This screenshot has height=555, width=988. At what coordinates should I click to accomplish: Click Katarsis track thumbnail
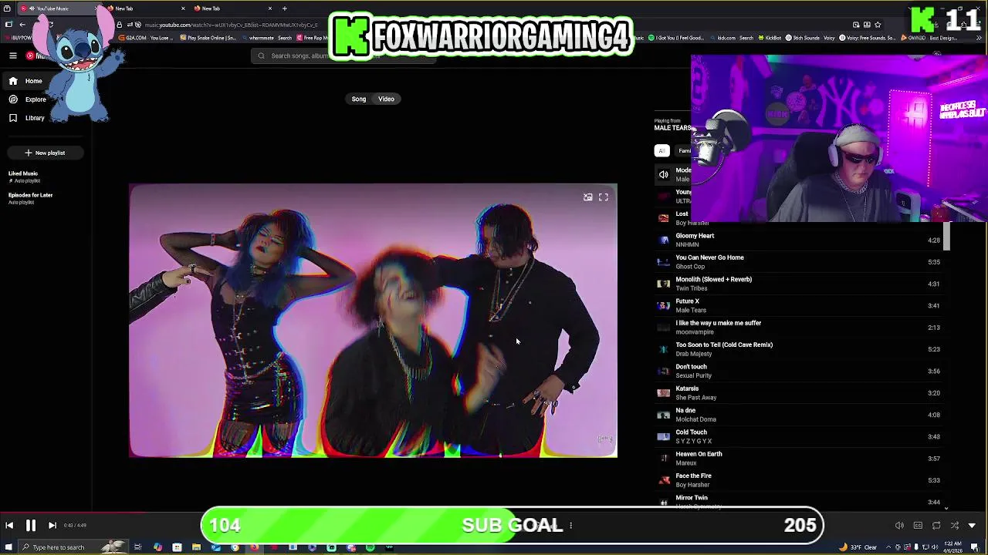[664, 393]
